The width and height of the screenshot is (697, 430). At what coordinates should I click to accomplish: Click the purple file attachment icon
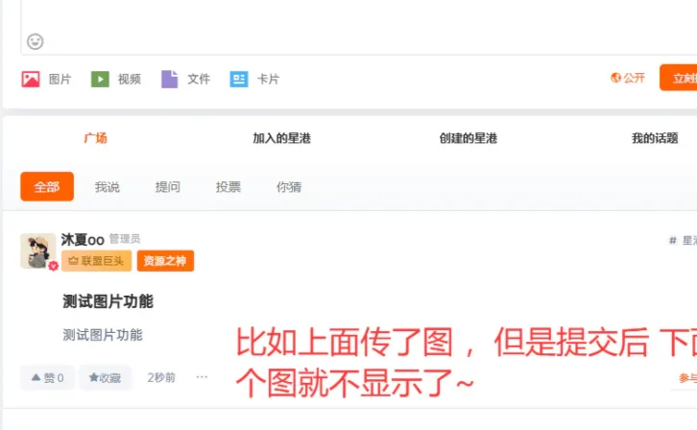[169, 79]
